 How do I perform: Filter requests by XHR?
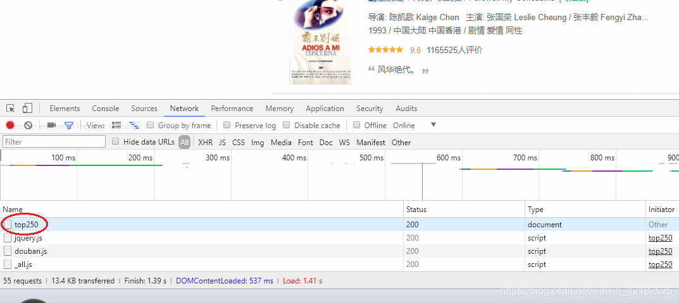[x=205, y=142]
